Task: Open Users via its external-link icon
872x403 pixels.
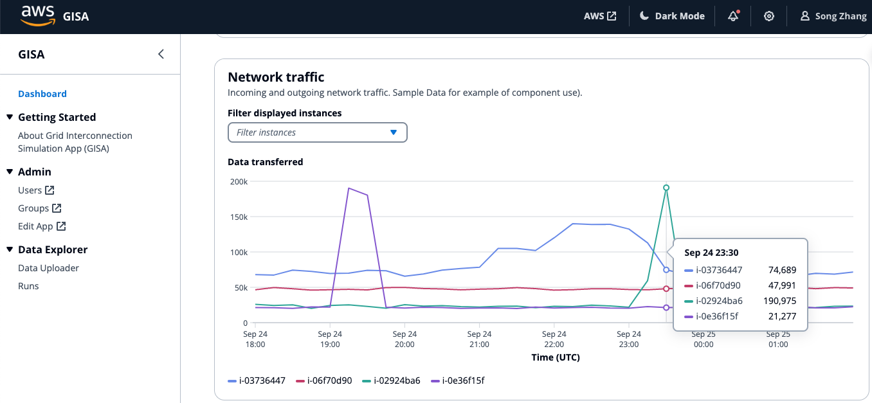Action: 51,190
